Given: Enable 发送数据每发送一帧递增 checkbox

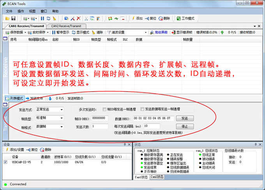Looking at the screenshot, I should click(x=143, y=109).
